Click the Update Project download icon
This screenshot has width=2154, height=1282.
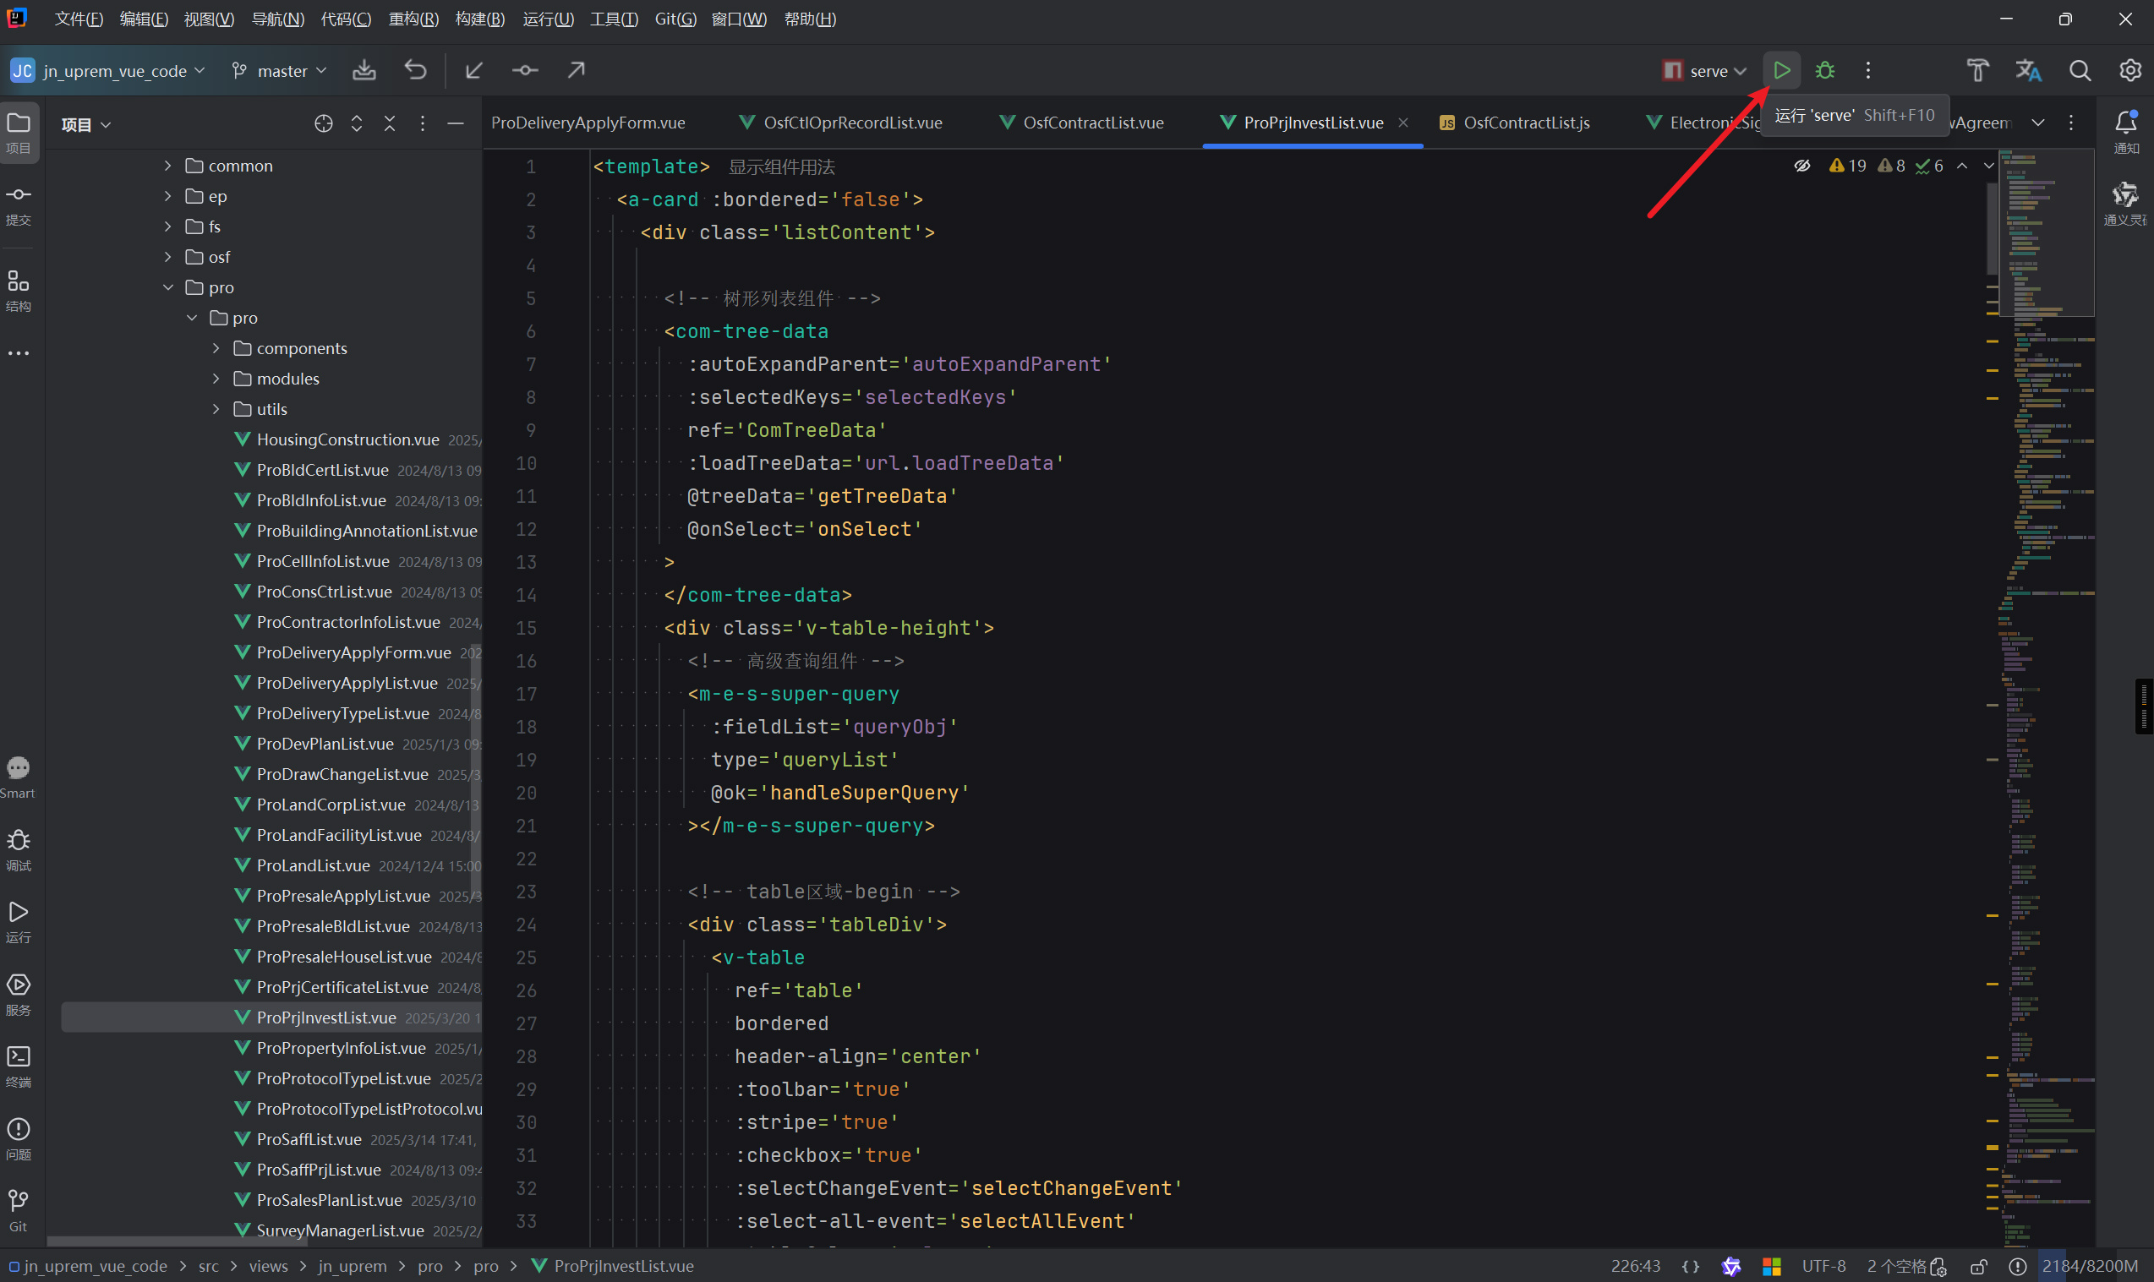click(364, 70)
